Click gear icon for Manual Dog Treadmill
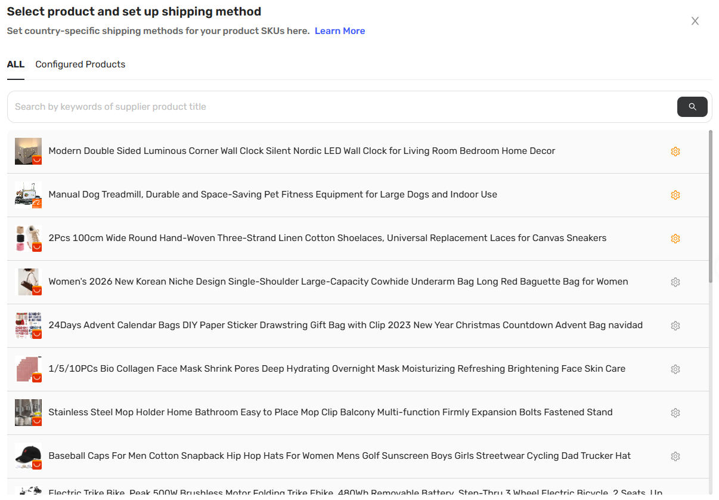Screen dimensions: 719x500 coord(675,195)
